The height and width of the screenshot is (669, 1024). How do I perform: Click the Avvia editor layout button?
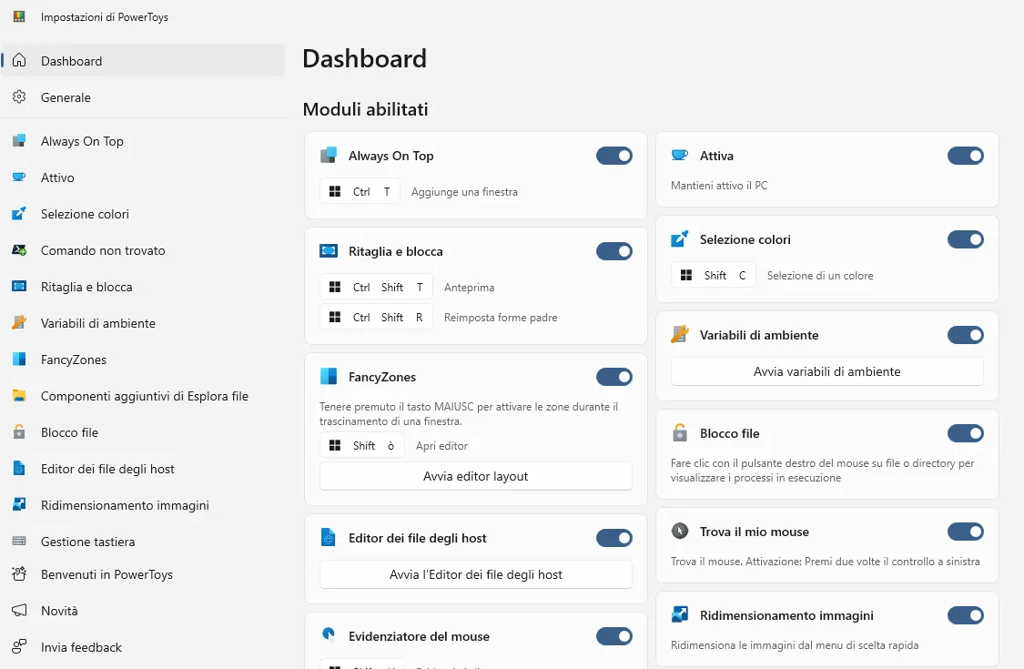[475, 476]
